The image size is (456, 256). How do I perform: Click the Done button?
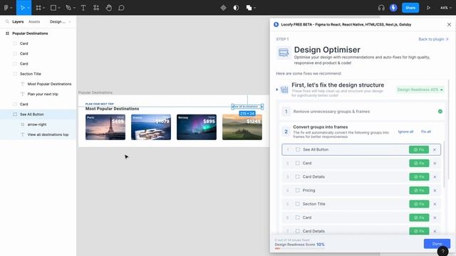pyautogui.click(x=437, y=244)
